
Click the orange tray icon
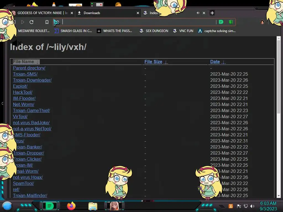[231, 206]
